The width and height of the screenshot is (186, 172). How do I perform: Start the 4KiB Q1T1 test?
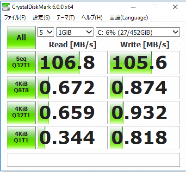(21, 138)
